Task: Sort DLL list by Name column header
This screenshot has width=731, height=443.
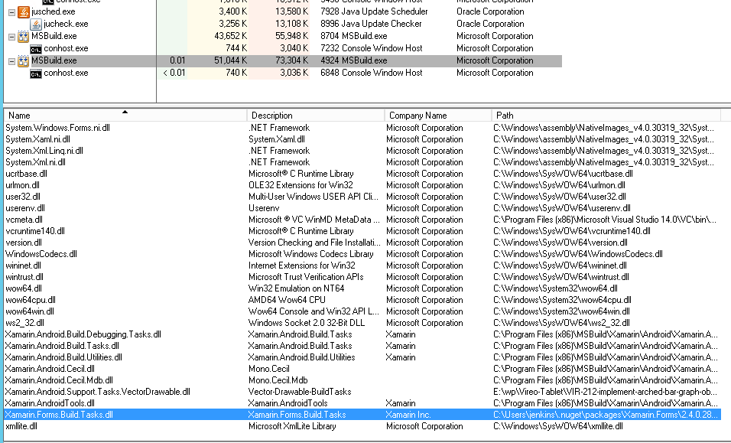Action: 125,116
